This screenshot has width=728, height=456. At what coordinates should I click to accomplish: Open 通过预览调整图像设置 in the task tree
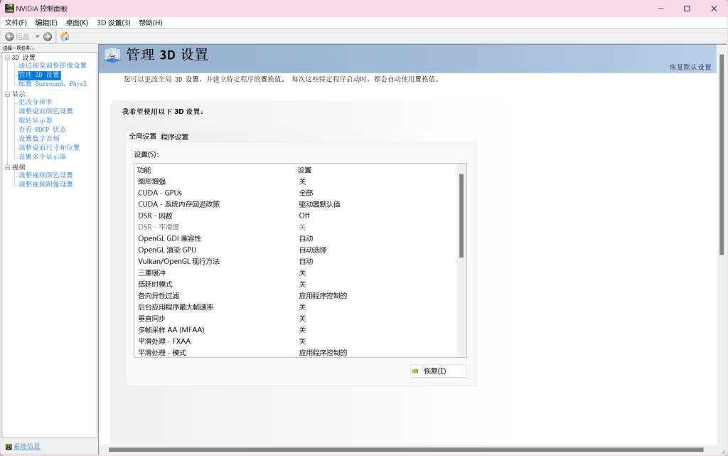53,65
